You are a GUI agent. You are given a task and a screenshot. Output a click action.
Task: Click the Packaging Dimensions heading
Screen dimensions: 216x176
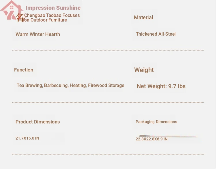[x=156, y=122]
